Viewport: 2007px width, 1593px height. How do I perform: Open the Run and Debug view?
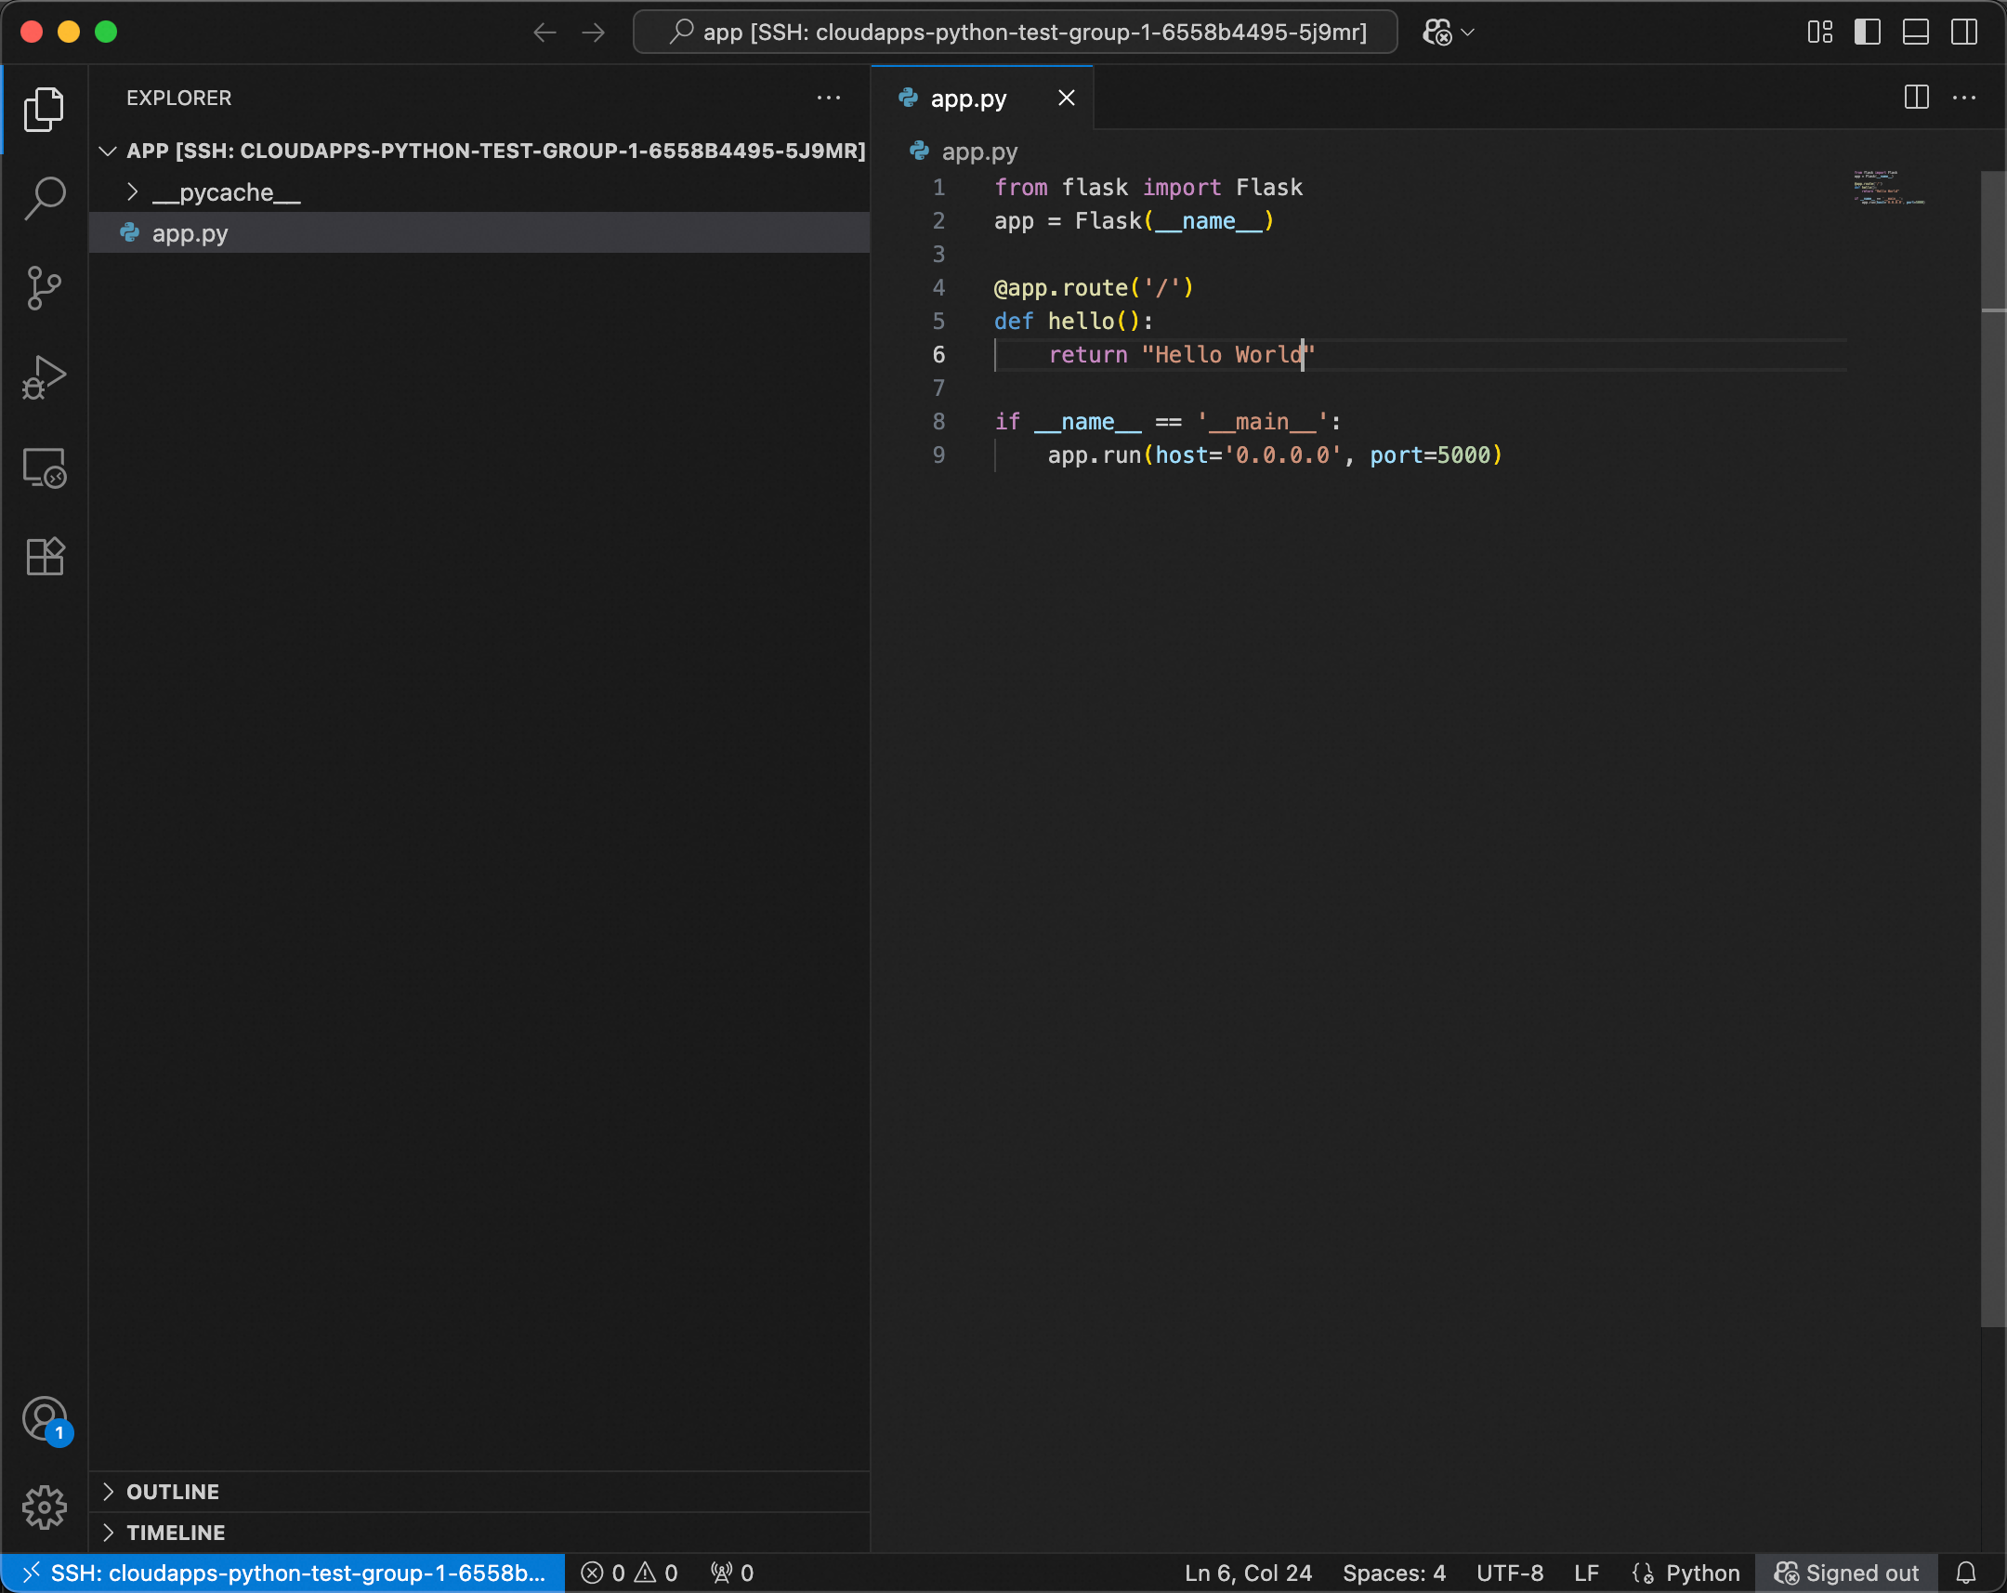coord(44,377)
